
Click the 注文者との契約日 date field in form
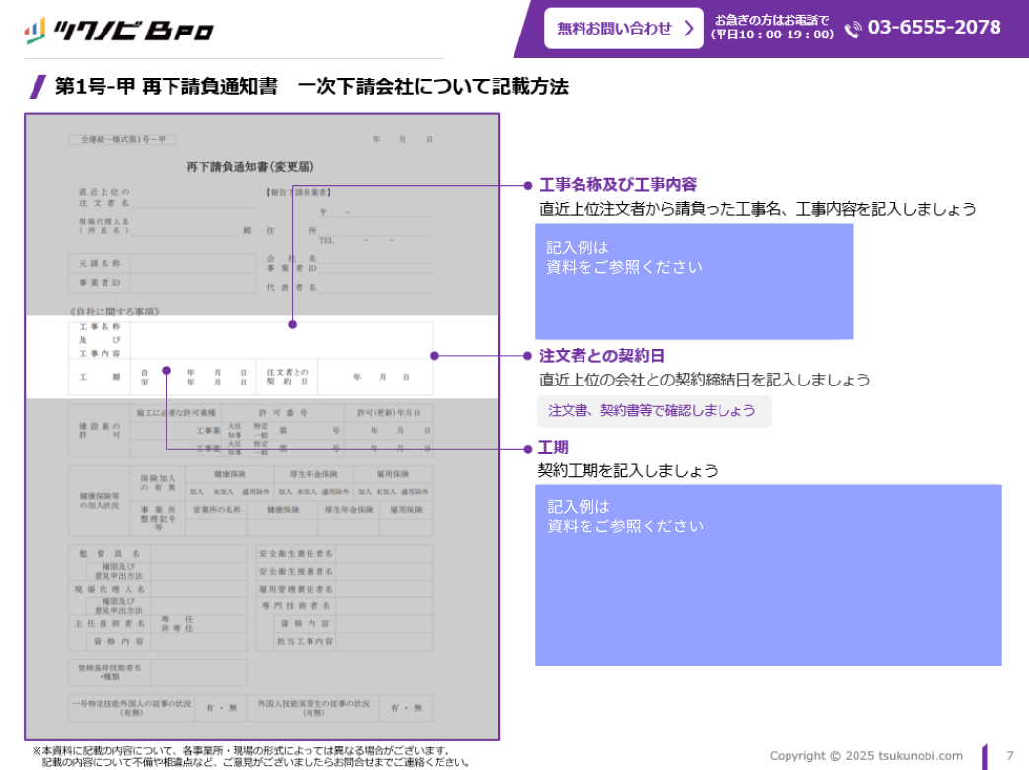click(x=376, y=377)
